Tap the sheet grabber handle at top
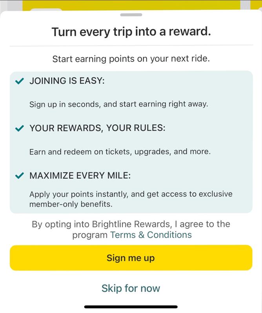Screen dimensions: 262x313 click(x=131, y=15)
